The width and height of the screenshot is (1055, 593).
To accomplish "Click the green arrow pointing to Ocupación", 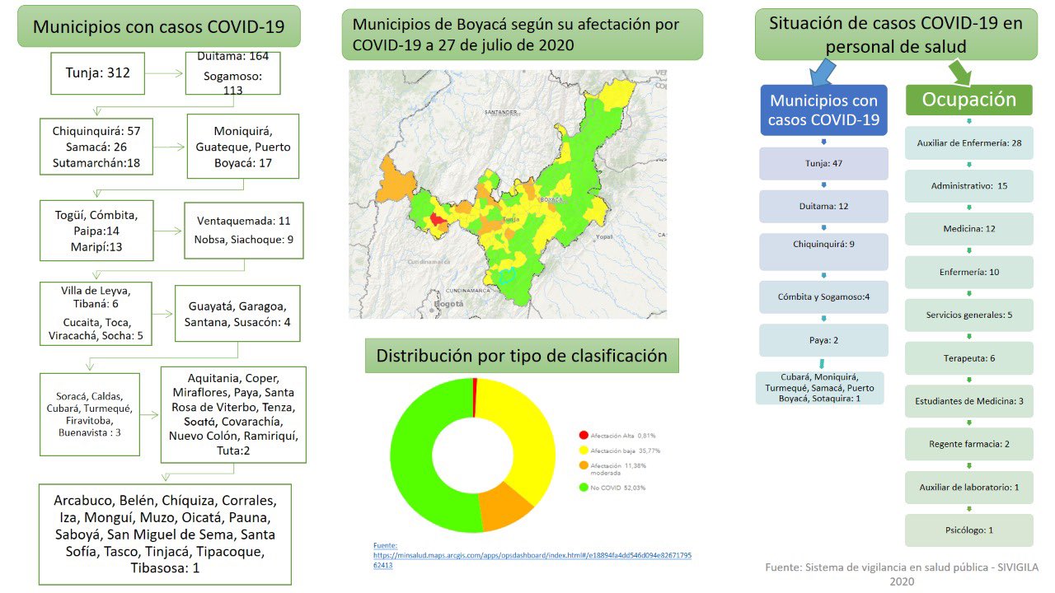I will (961, 73).
